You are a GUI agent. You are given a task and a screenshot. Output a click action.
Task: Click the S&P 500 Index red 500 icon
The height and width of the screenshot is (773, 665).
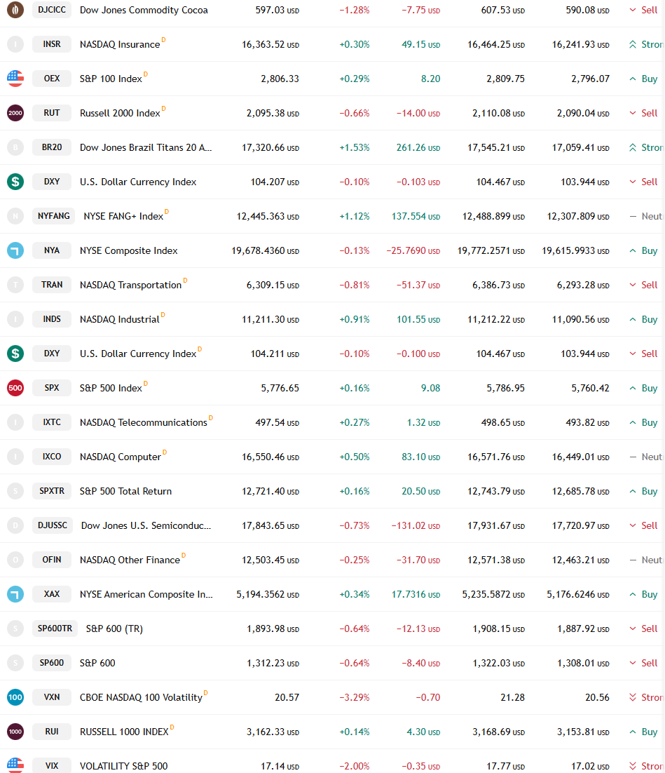click(x=15, y=388)
